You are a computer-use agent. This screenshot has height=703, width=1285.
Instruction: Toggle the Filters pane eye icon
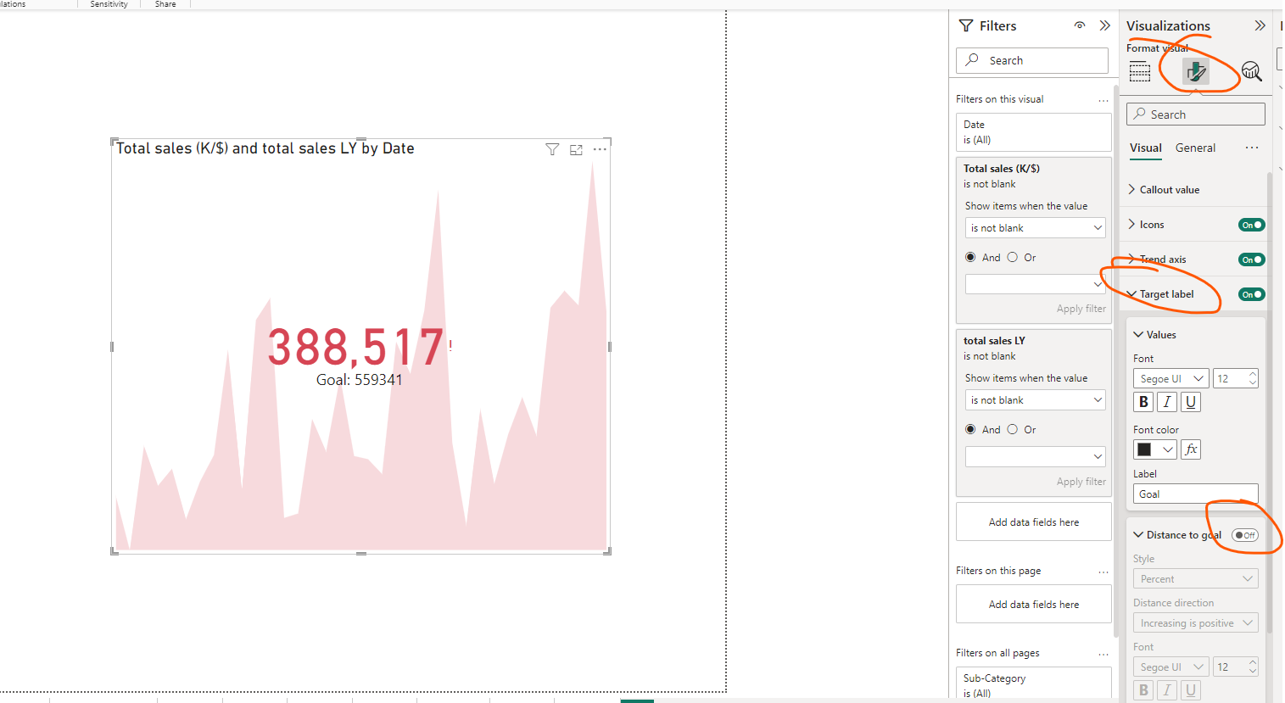(x=1080, y=25)
